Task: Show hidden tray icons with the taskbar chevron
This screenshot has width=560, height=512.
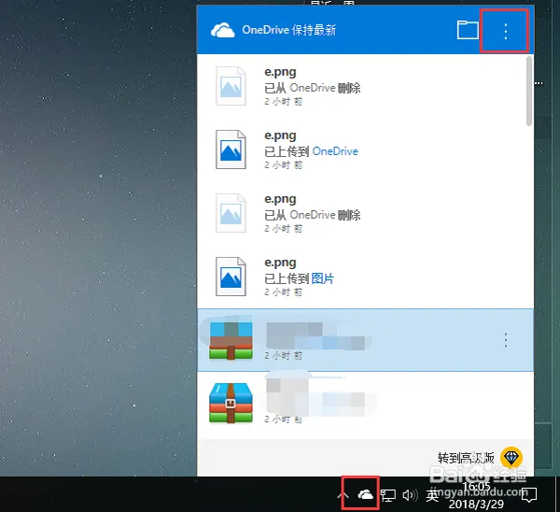Action: 343,495
